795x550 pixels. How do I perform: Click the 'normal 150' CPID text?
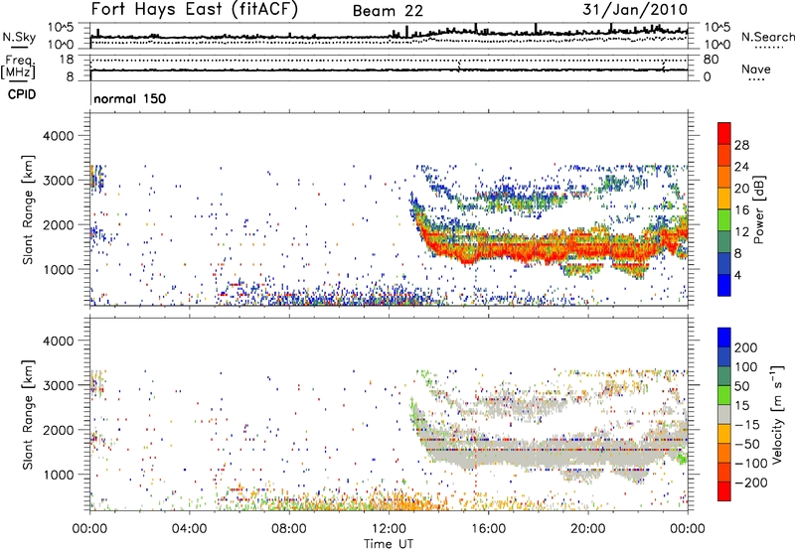click(130, 98)
